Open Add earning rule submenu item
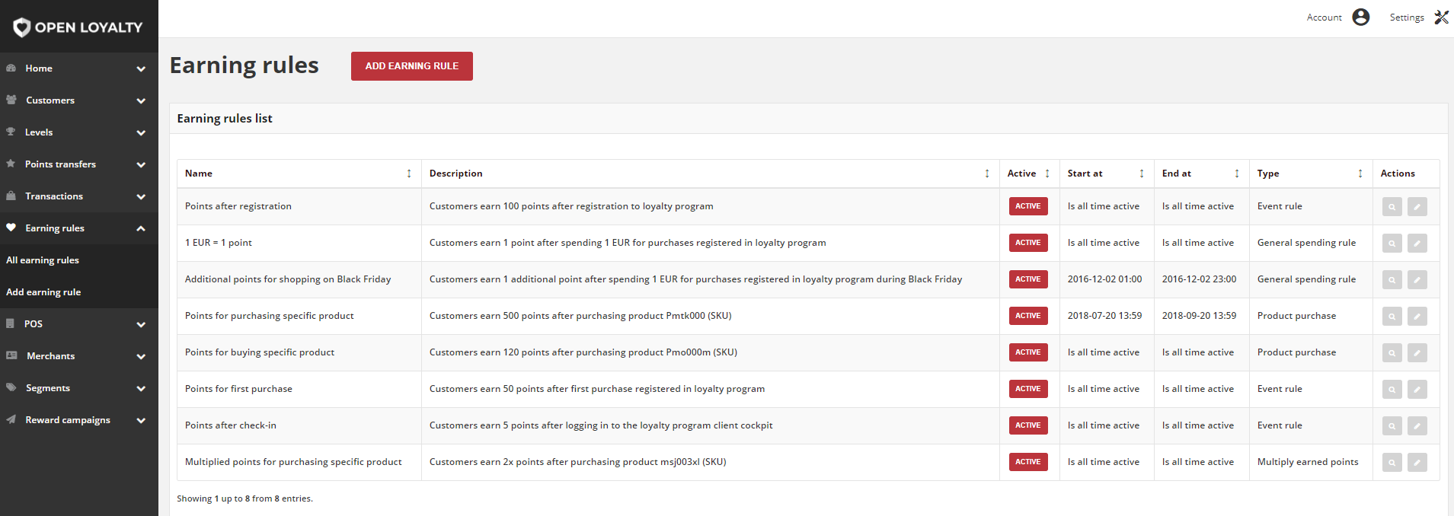This screenshot has height=516, width=1454. (x=43, y=292)
